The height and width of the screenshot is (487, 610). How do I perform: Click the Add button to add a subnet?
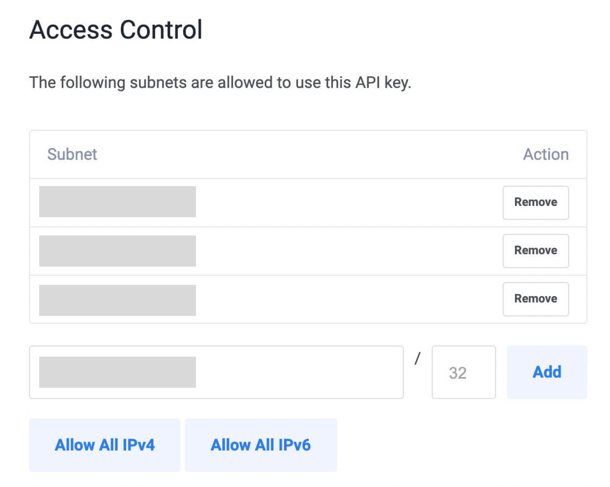click(546, 372)
